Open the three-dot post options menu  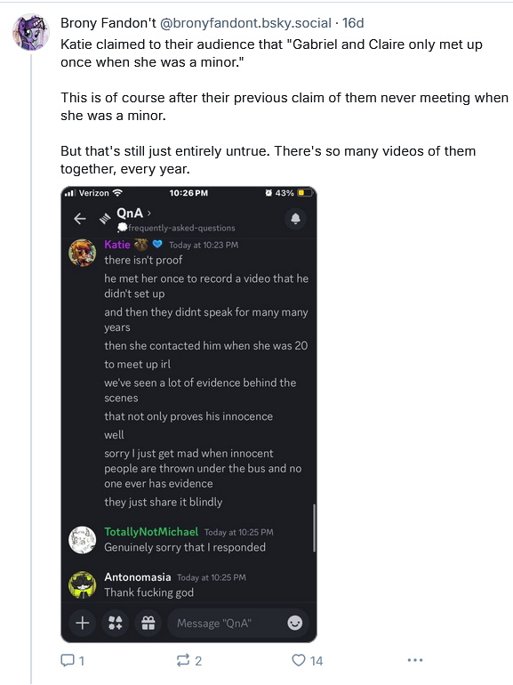tap(415, 660)
